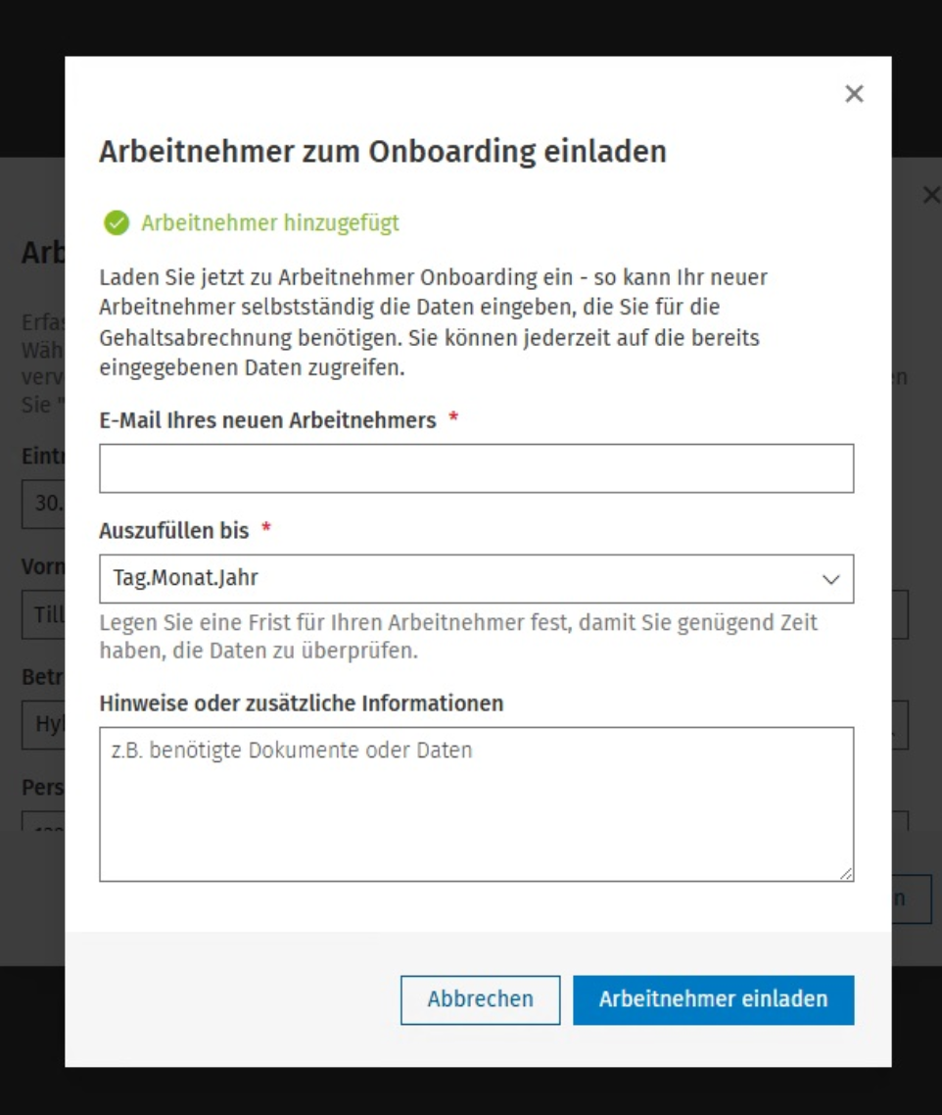Viewport: 942px width, 1115px height.
Task: Click the Hinweise additional information textarea
Action: [476, 804]
